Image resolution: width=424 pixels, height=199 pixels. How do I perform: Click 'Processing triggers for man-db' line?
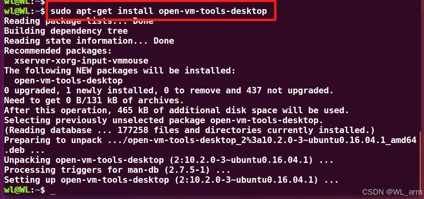click(x=117, y=170)
